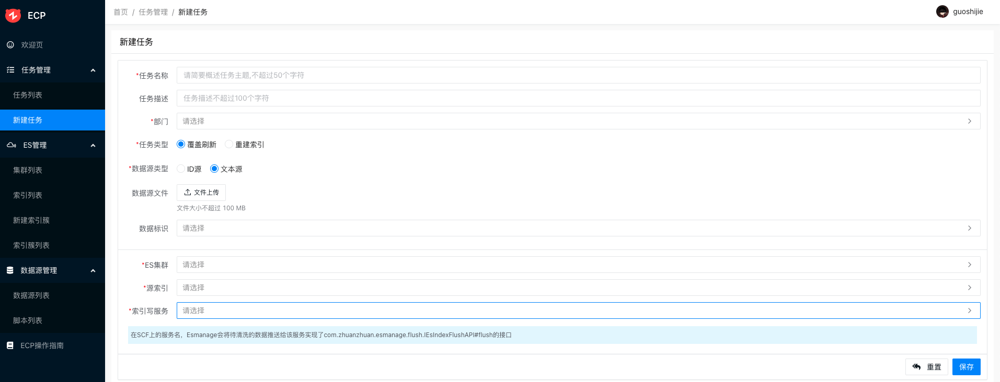Open the ES集群 dropdown selector
Image resolution: width=1000 pixels, height=382 pixels.
click(578, 265)
